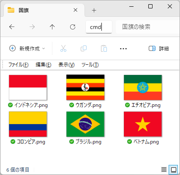The height and width of the screenshot is (175, 180).
Task: Select the ブラジル flag thumbnail
Action: click(85, 124)
